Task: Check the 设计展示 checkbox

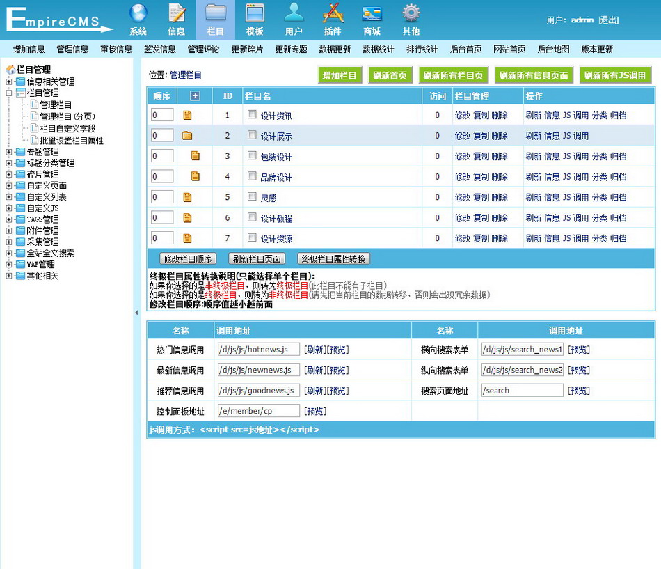Action: 252,135
